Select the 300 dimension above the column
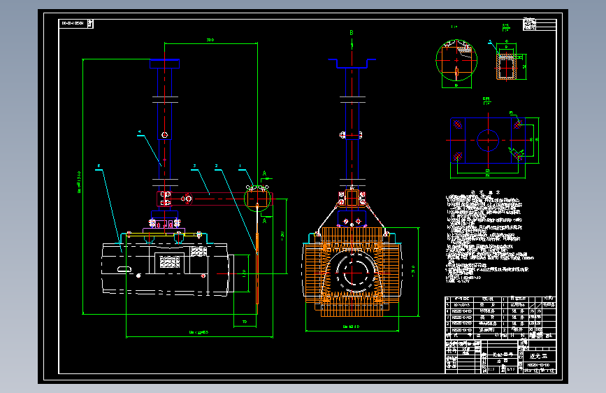Viewport: 606px width, 393px height. click(210, 40)
